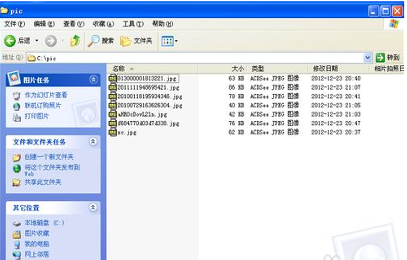Click the My Pictures folder icon

pos(16,234)
